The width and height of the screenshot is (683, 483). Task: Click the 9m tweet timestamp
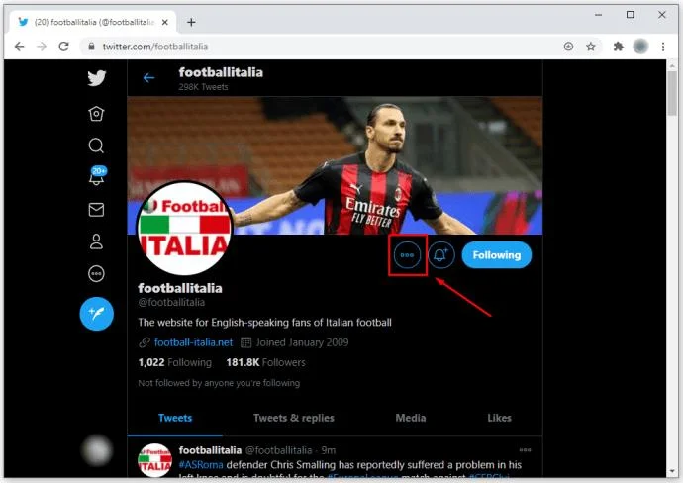329,450
